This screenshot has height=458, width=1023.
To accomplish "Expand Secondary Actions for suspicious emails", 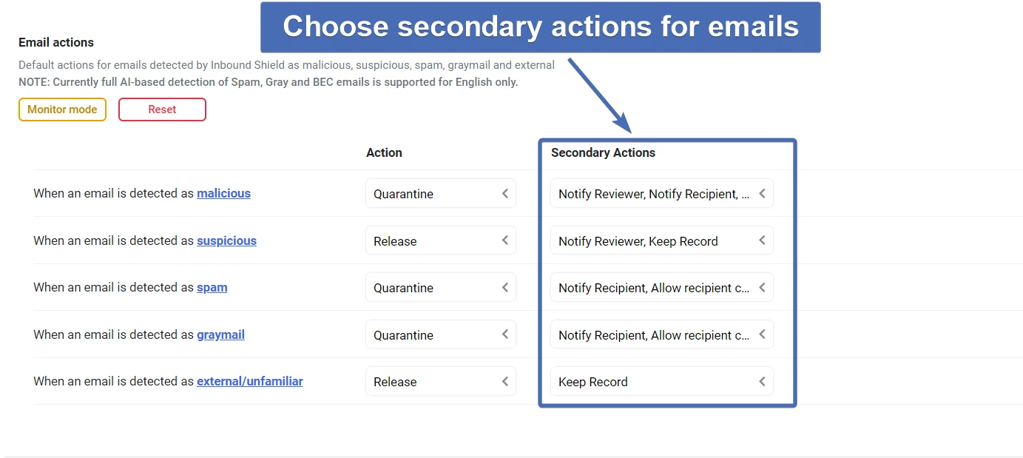I will (x=661, y=240).
